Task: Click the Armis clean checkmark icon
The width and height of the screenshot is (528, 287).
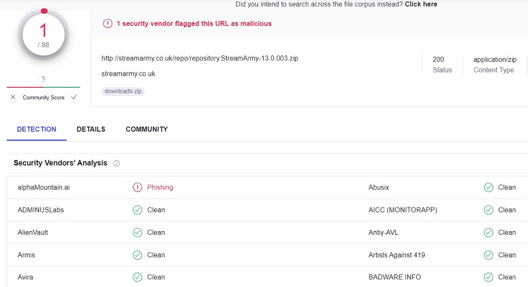Action: 137,255
